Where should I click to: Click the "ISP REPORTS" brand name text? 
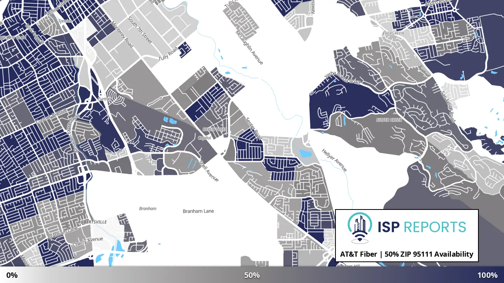click(x=422, y=227)
